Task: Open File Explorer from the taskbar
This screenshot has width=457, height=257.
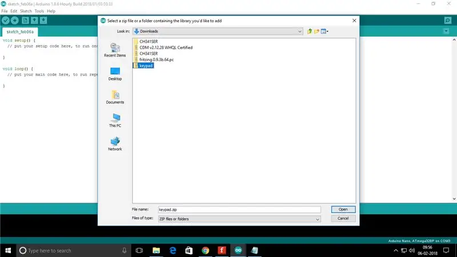Action: tap(156, 251)
